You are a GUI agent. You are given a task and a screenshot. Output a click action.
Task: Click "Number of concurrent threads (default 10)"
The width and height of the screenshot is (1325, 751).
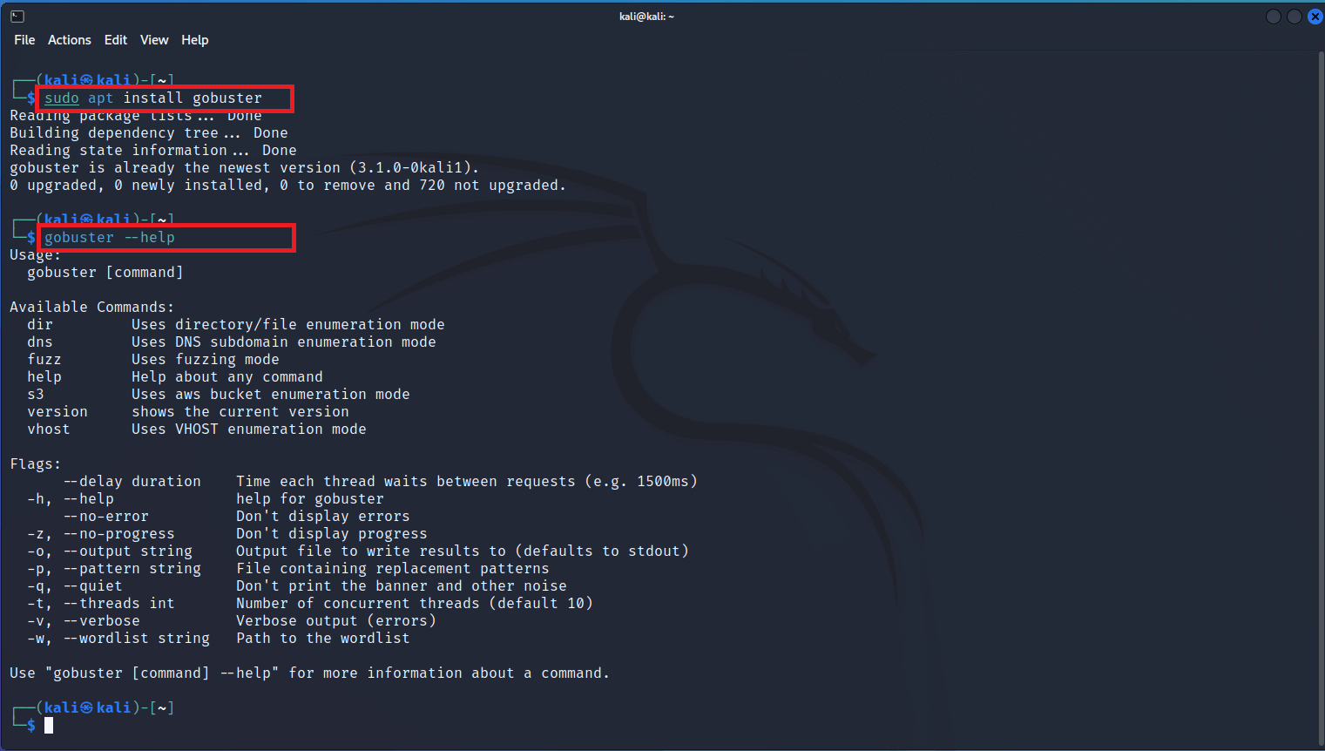[x=415, y=604]
